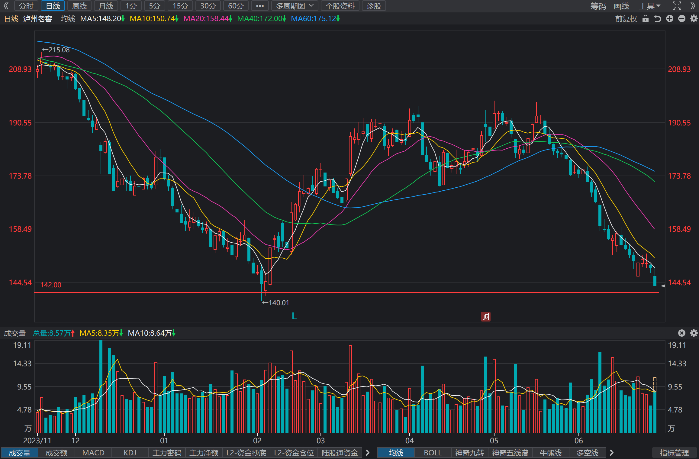
Task: Switch to 15分 minute chart
Action: tap(180, 6)
